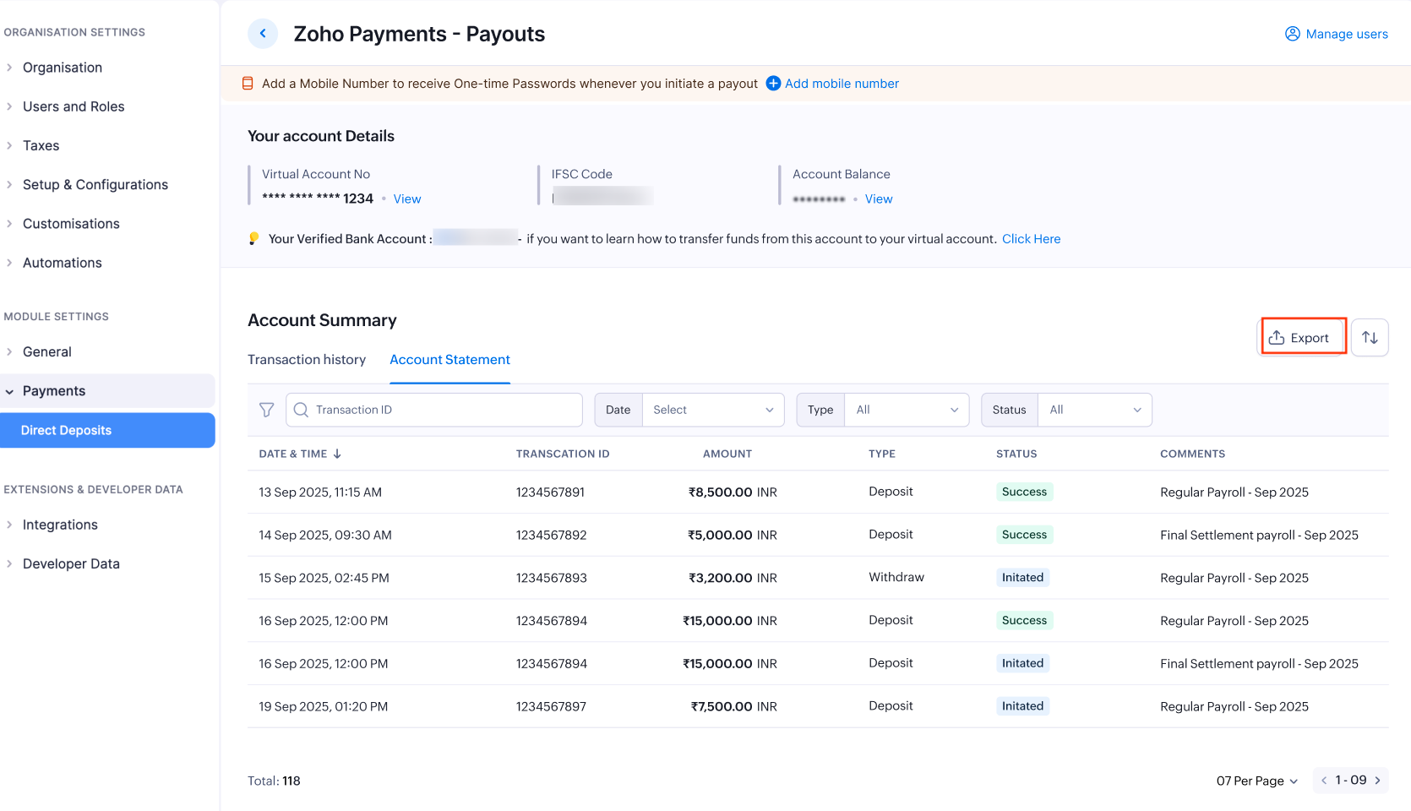This screenshot has width=1411, height=811.
Task: Click the search magnifier in Transaction ID field
Action: pos(302,410)
